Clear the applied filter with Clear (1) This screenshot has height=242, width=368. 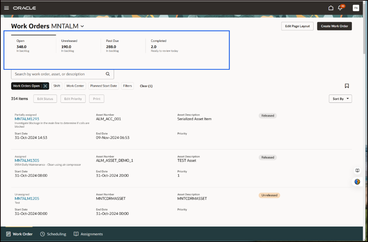pos(146,86)
